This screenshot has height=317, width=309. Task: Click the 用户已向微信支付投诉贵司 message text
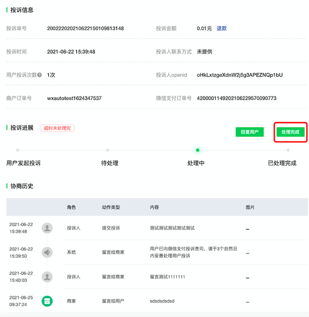click(x=194, y=252)
